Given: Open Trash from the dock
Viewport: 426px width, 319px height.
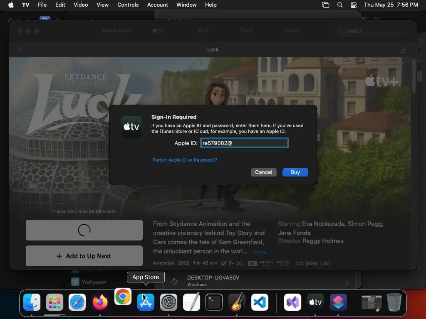Looking at the screenshot, I should (394, 302).
